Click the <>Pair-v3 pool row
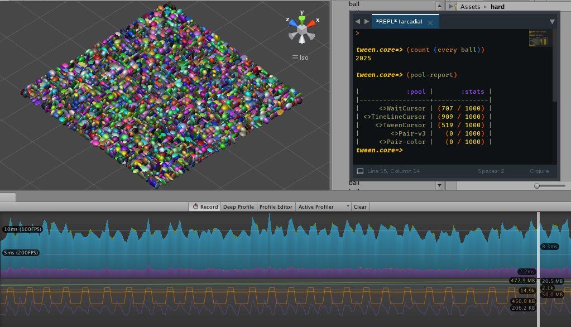The height and width of the screenshot is (327, 571). 424,133
